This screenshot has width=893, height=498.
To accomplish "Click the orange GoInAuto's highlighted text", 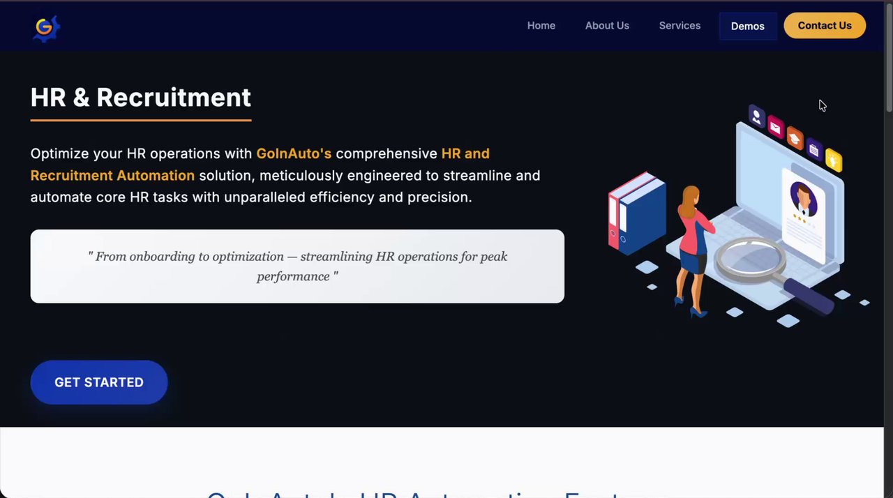I will 294,153.
